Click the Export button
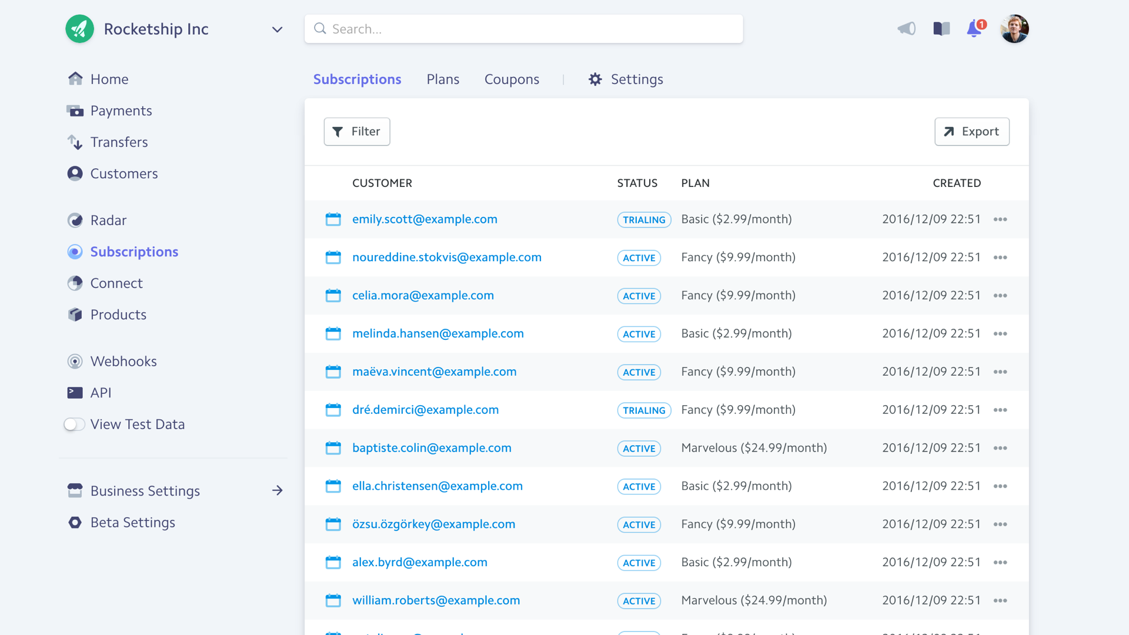1129x635 pixels. [x=972, y=132]
